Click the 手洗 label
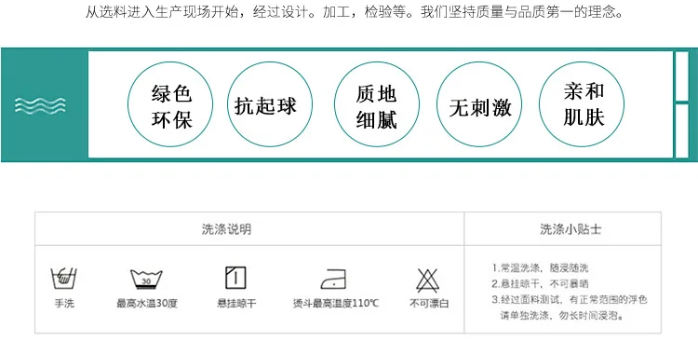Viewport: 698px width, 355px height. (64, 304)
